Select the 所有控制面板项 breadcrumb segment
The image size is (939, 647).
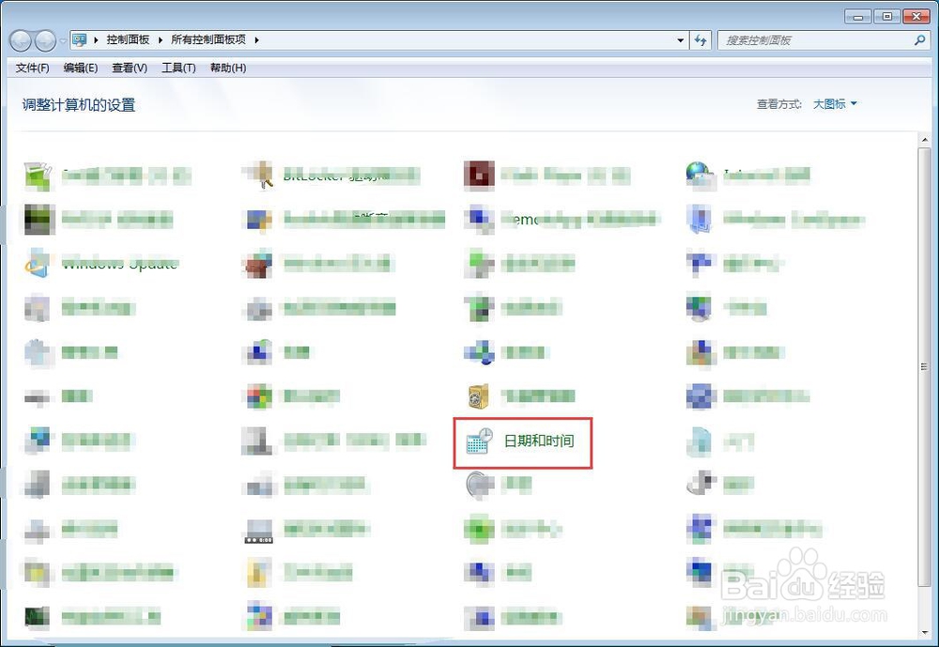pos(208,40)
